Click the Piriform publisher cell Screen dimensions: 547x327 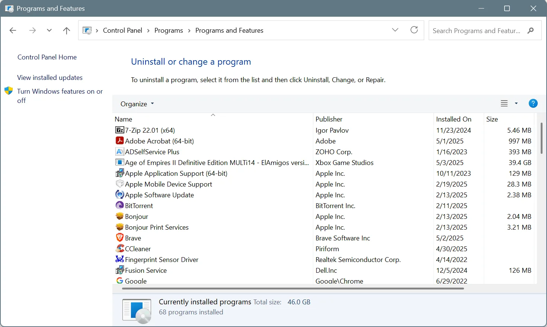[x=327, y=249]
